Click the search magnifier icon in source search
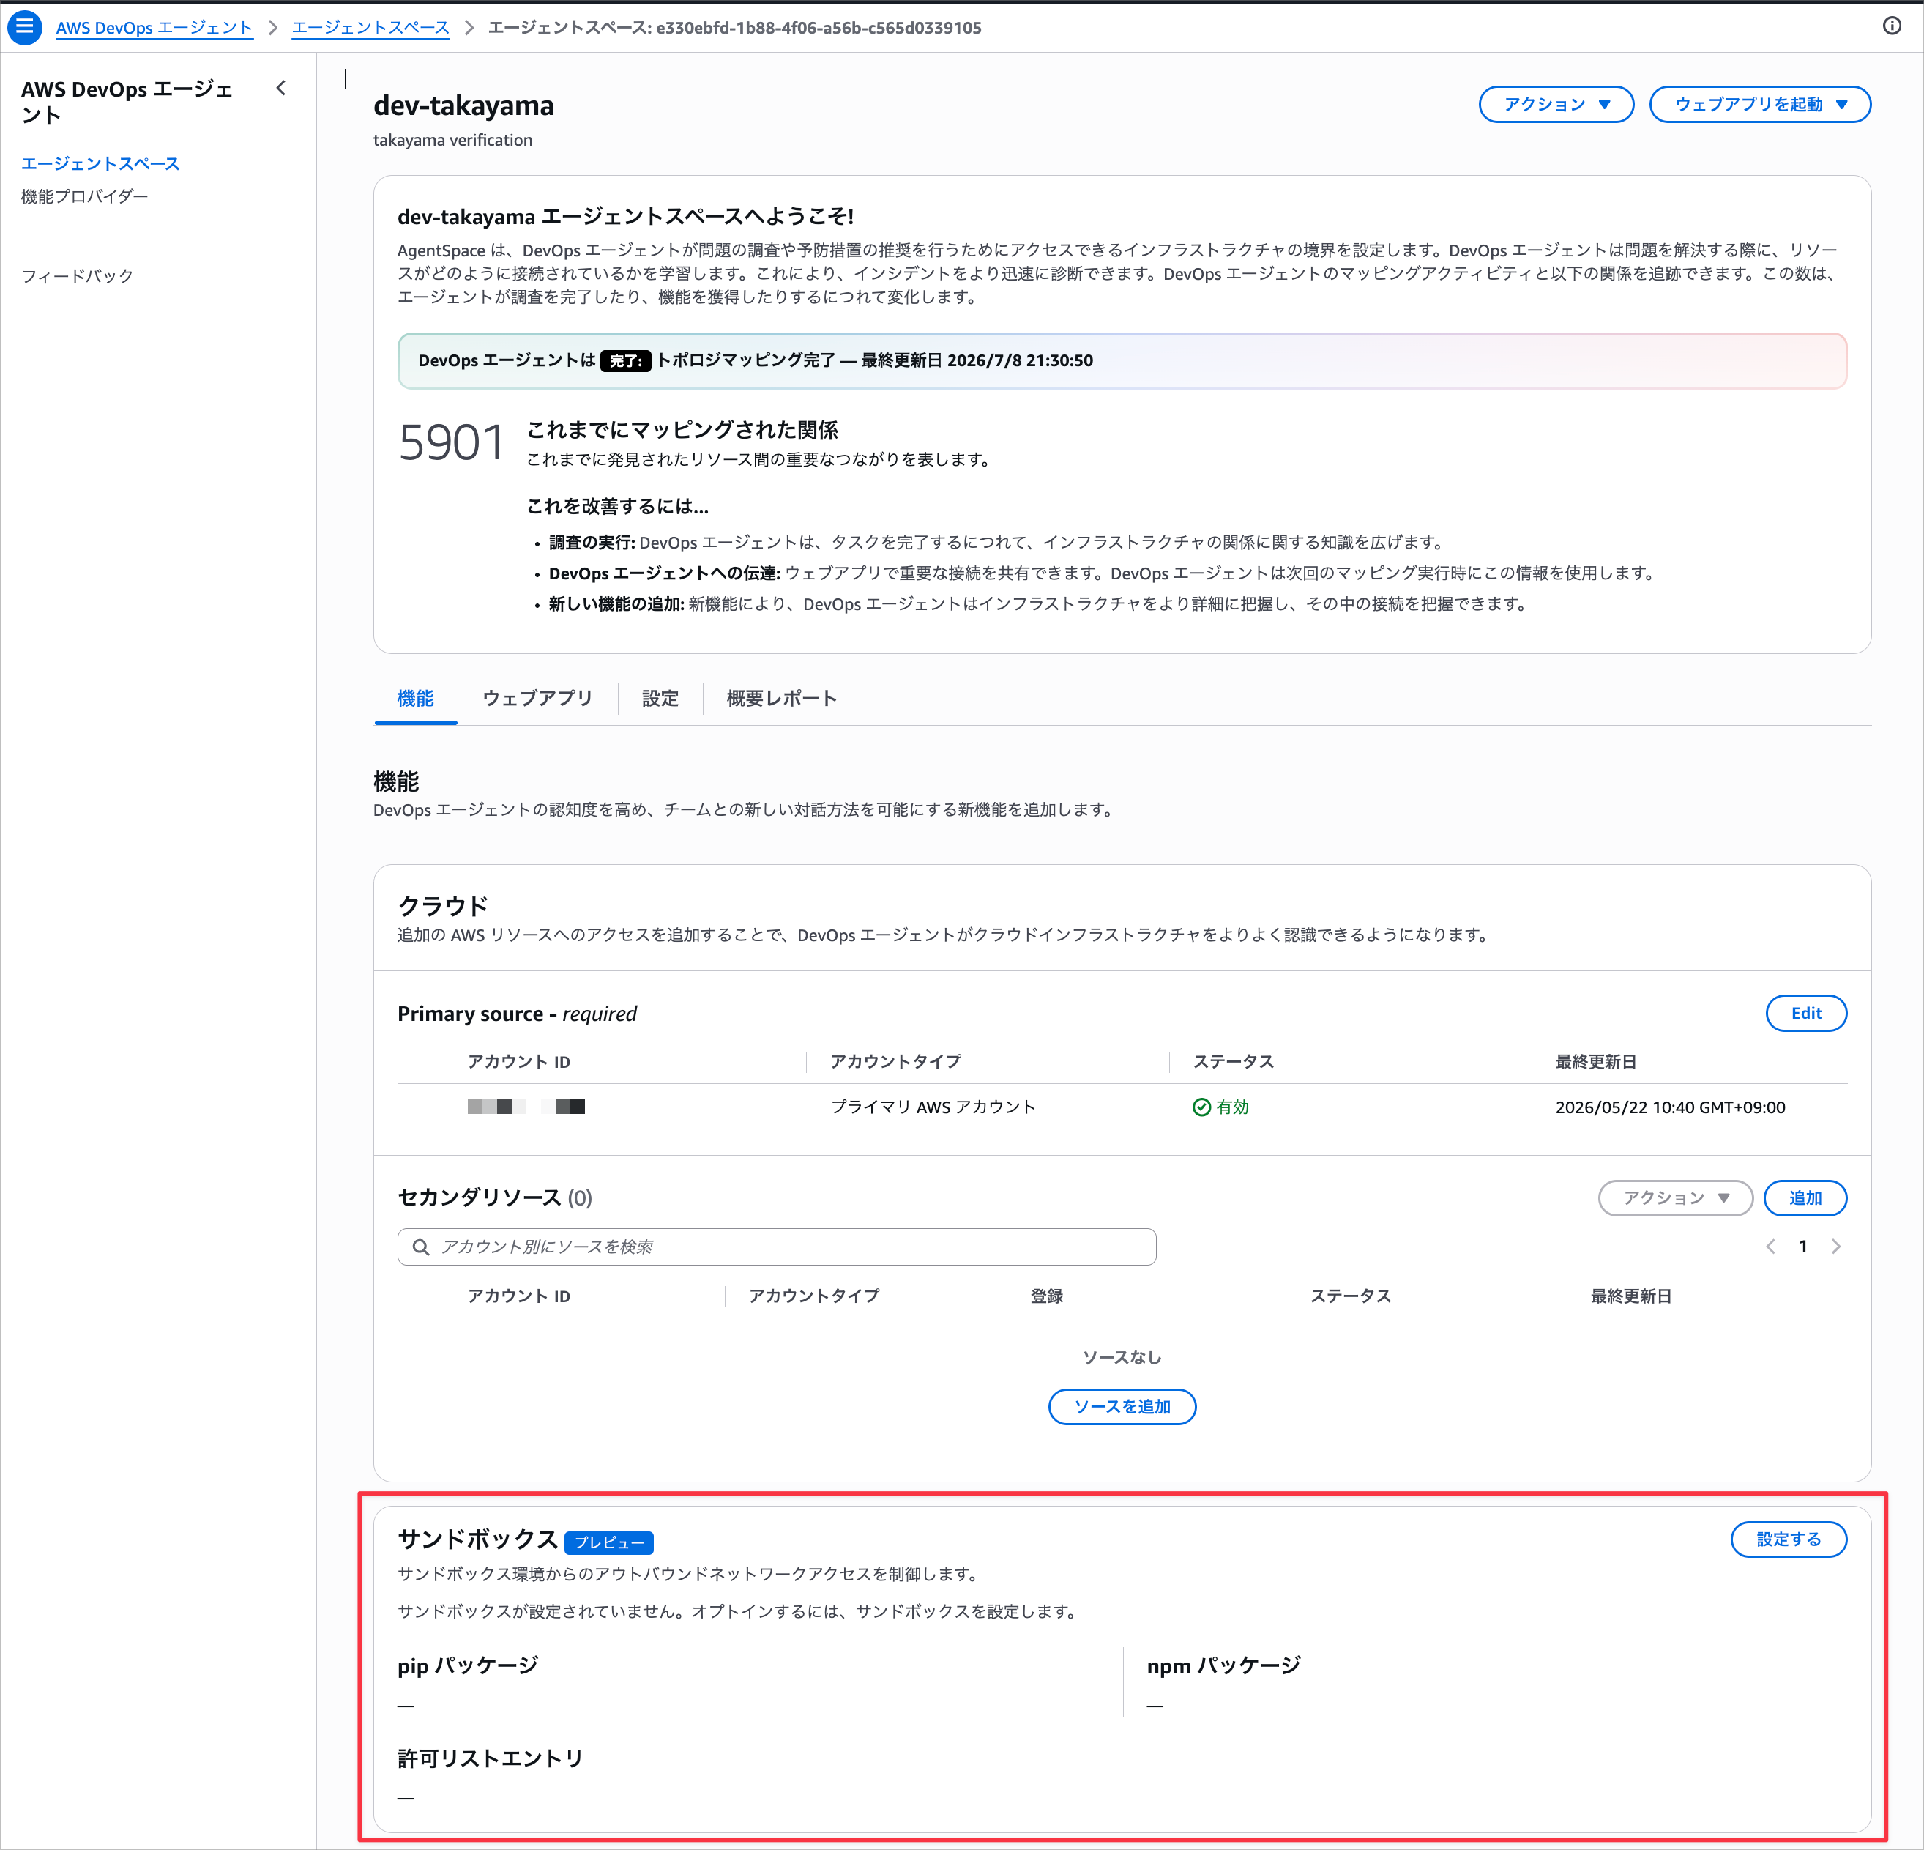The image size is (1924, 1850). point(421,1247)
